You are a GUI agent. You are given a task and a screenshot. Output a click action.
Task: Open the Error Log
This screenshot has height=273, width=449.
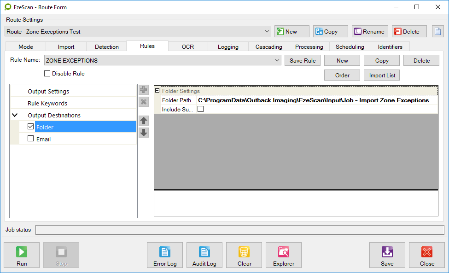[165, 255]
